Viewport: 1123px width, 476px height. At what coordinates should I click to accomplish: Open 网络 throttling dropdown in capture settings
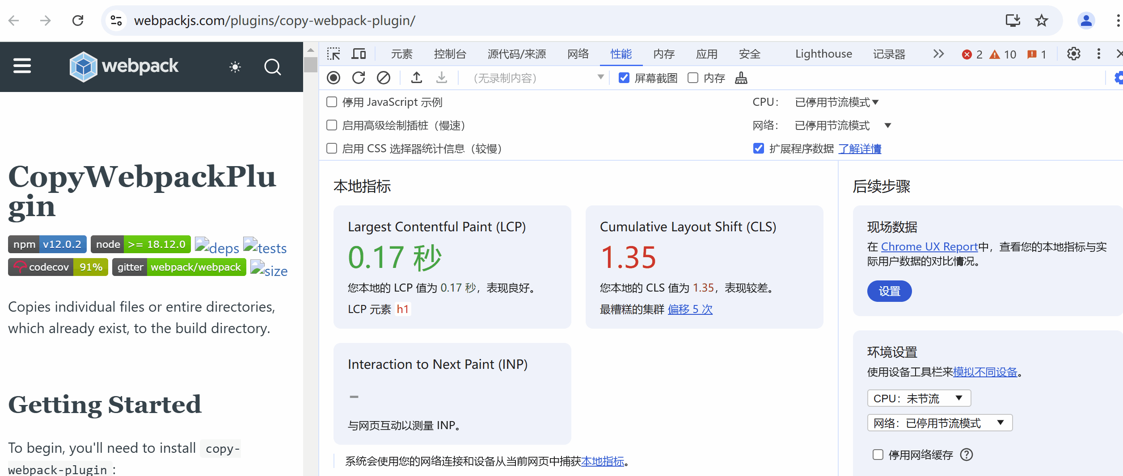(x=843, y=125)
